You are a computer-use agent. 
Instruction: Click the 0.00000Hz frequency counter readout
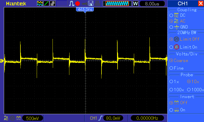[x=147, y=118]
